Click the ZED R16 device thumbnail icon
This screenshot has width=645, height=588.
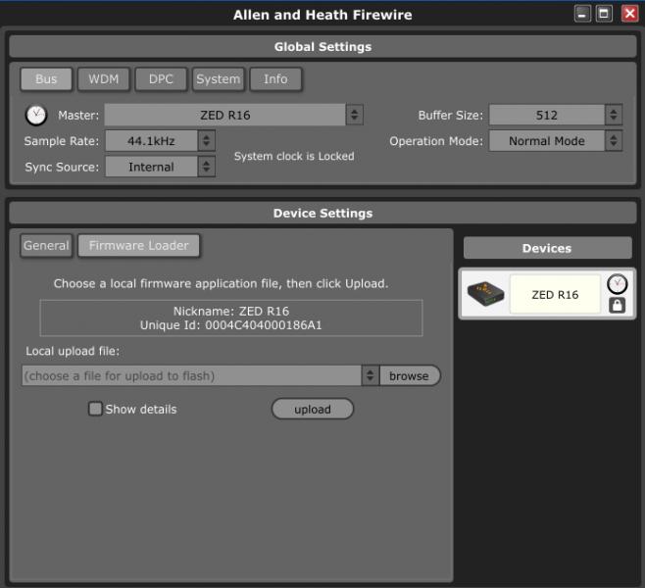pyautogui.click(x=485, y=294)
